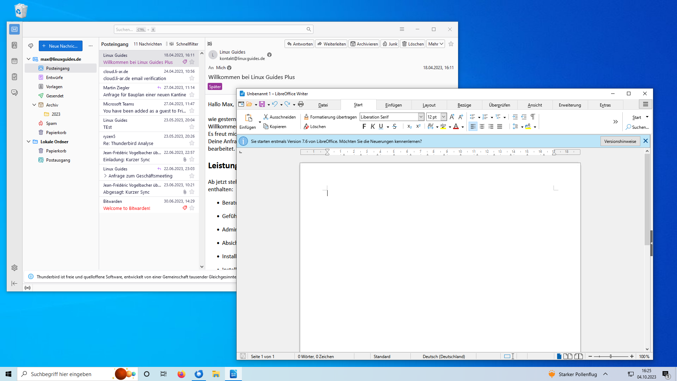Star the Bitwarden welcome message
The height and width of the screenshot is (381, 677).
(x=192, y=208)
